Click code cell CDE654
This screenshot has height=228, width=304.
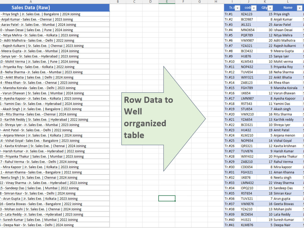click(249, 167)
